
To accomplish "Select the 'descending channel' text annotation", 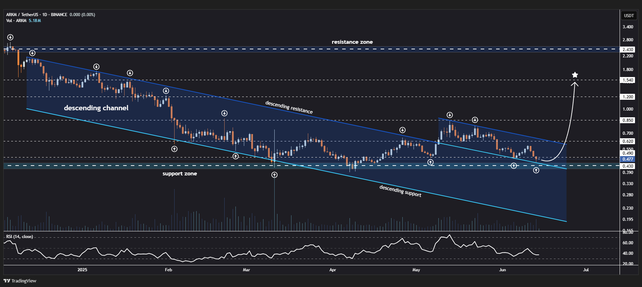I will (96, 108).
